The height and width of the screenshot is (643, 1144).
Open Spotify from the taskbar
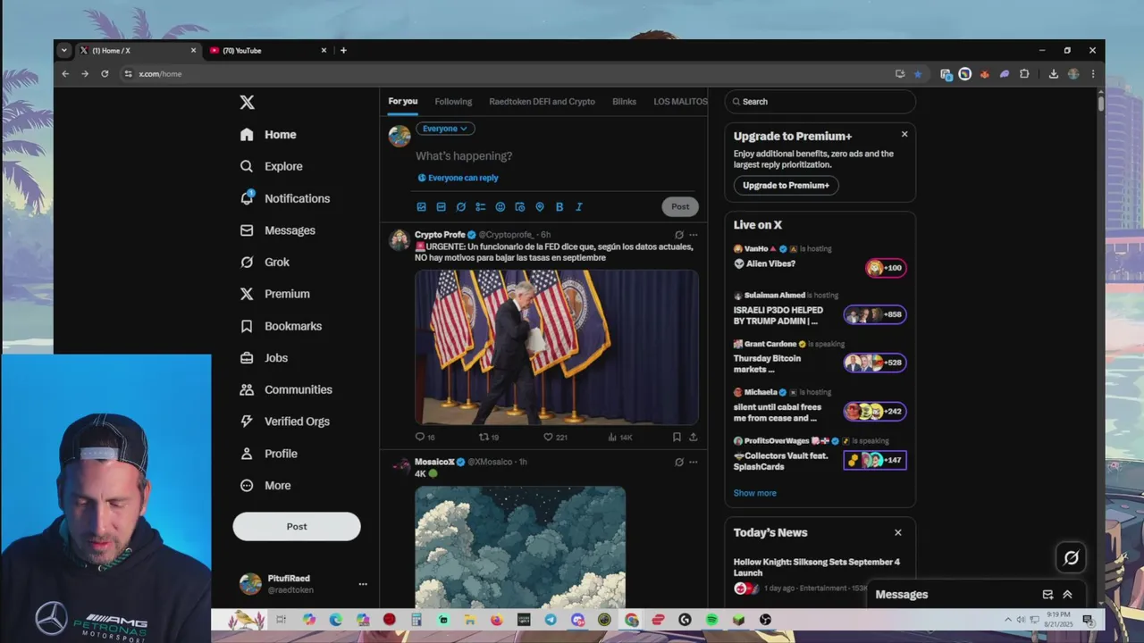[x=711, y=620]
